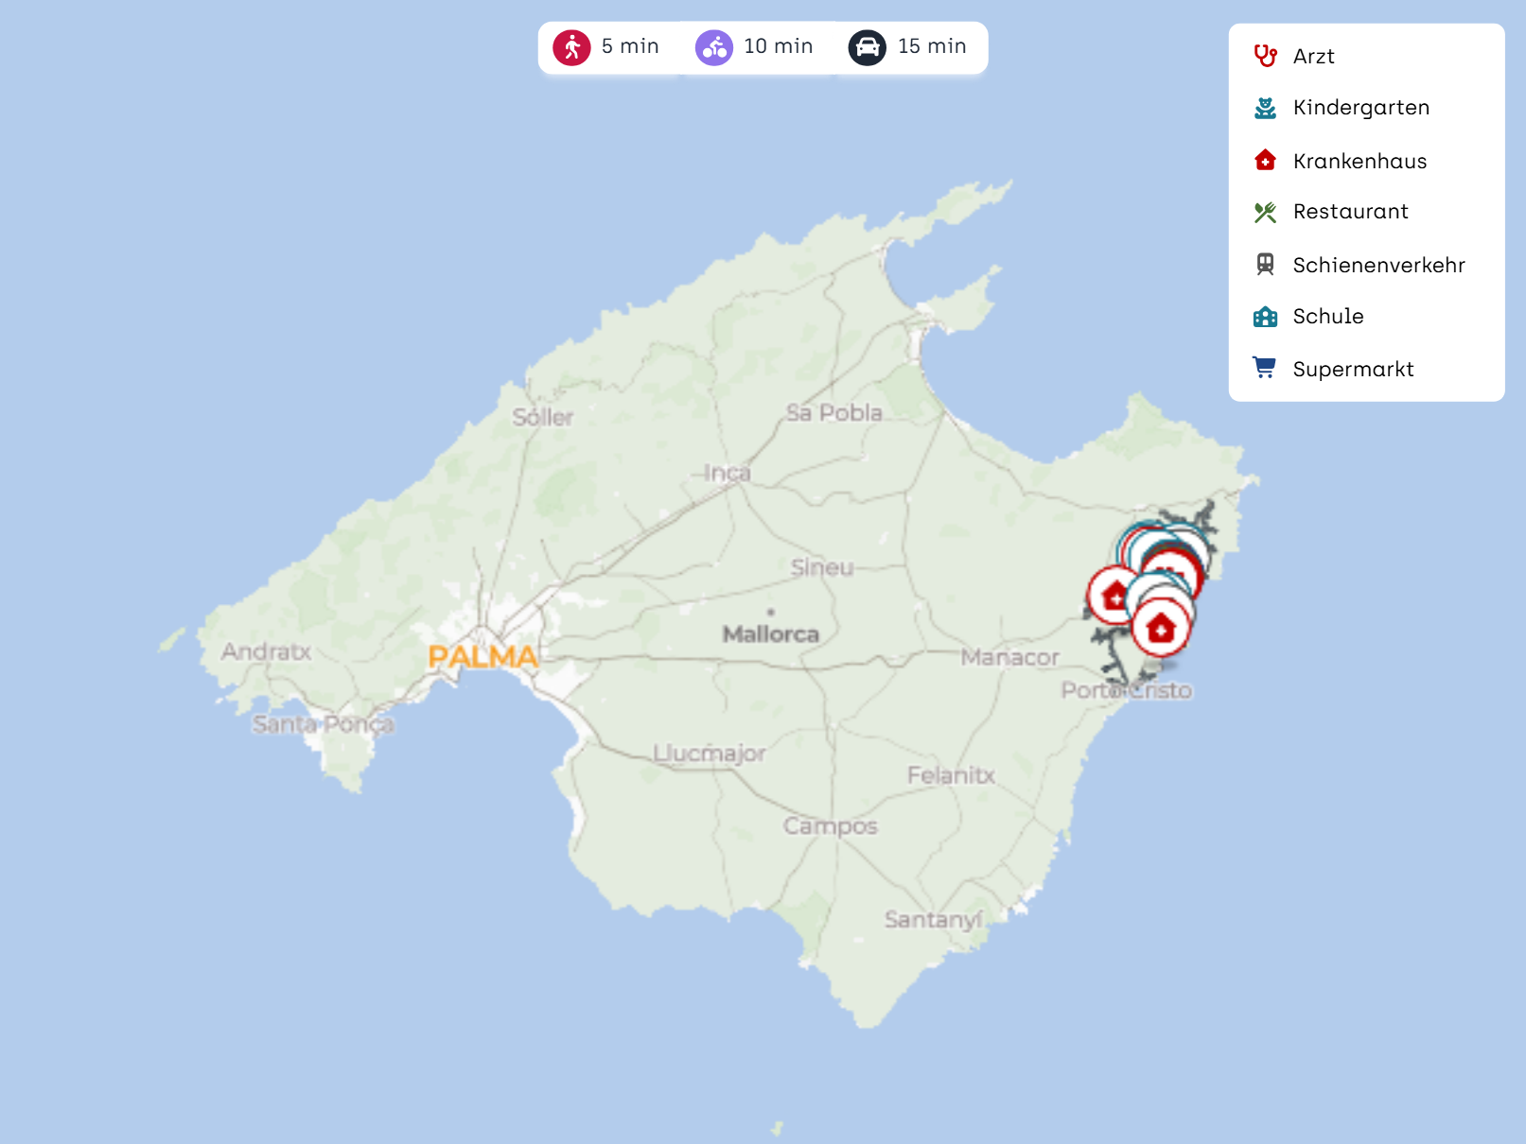Click the train Schienenverkehr icon
The width and height of the screenshot is (1526, 1144).
[x=1265, y=265]
